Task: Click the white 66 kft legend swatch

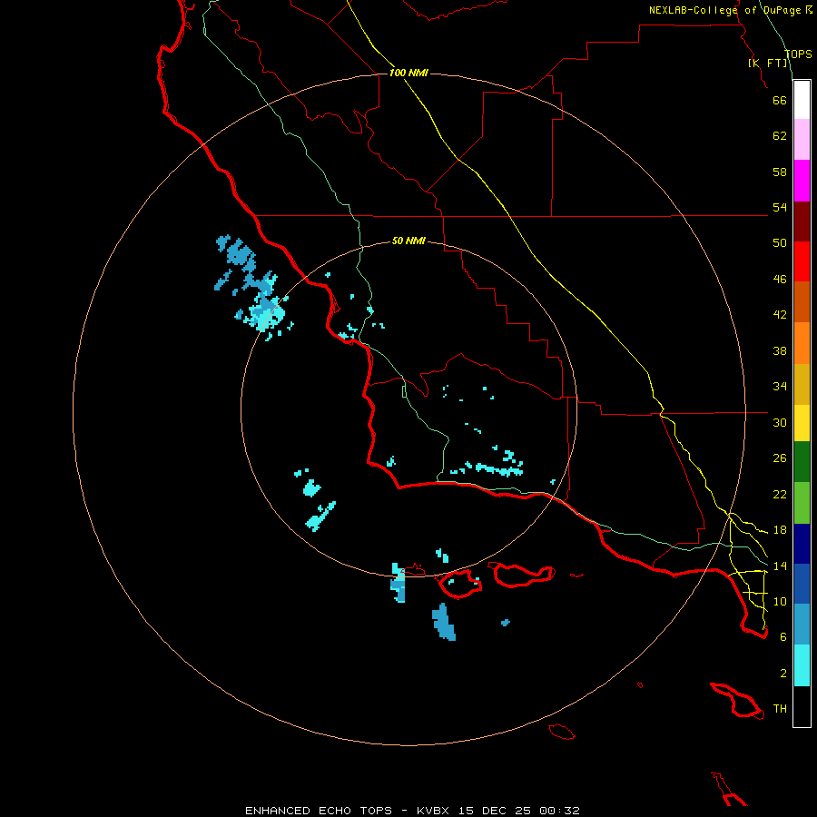Action: [802, 100]
